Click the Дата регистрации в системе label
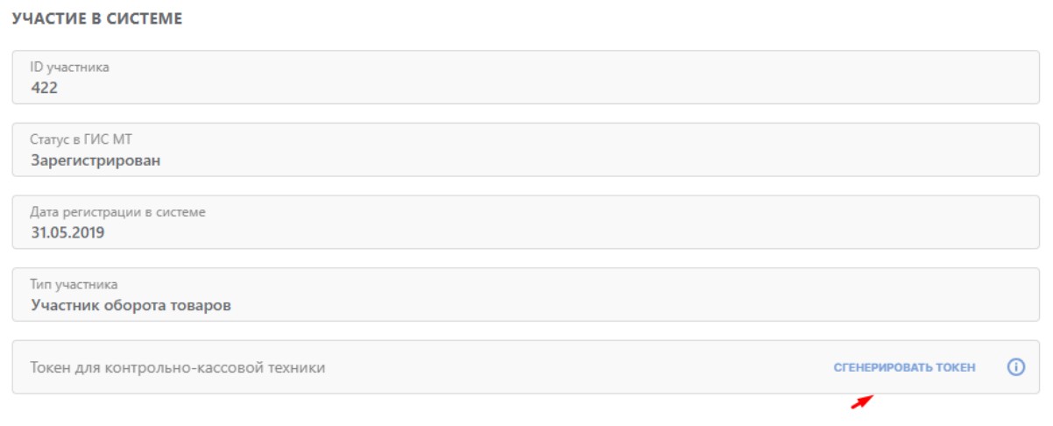The image size is (1053, 426). (118, 212)
